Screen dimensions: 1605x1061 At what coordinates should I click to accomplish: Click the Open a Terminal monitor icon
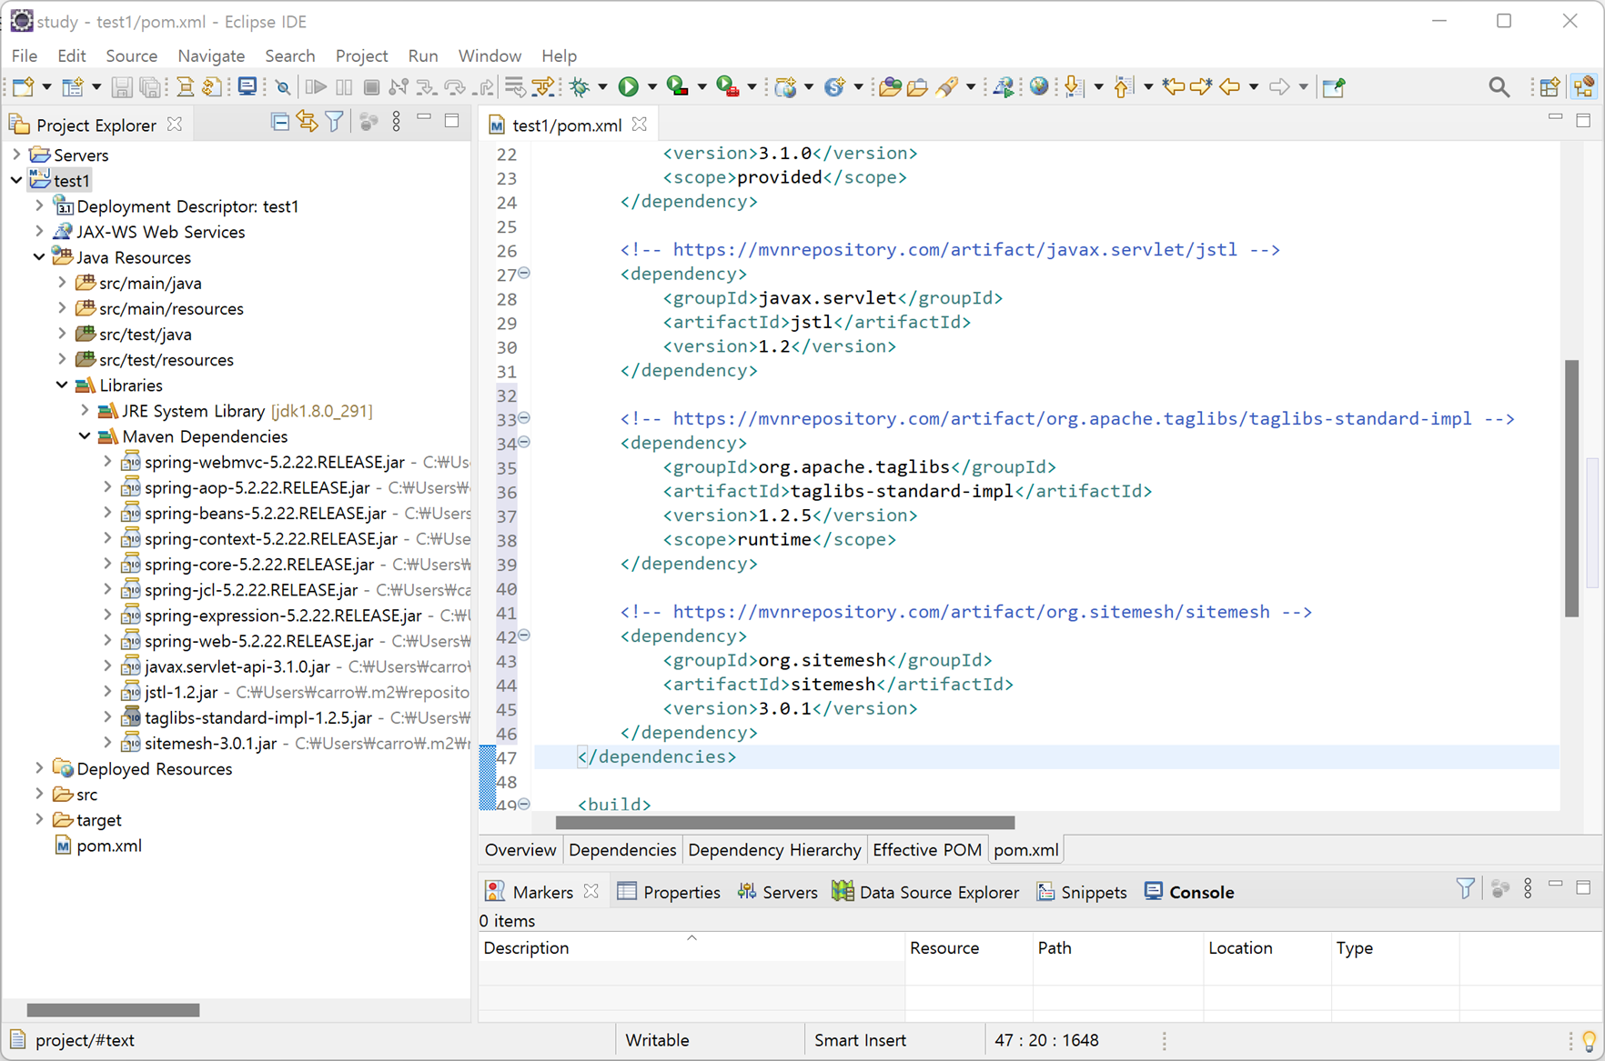(247, 87)
